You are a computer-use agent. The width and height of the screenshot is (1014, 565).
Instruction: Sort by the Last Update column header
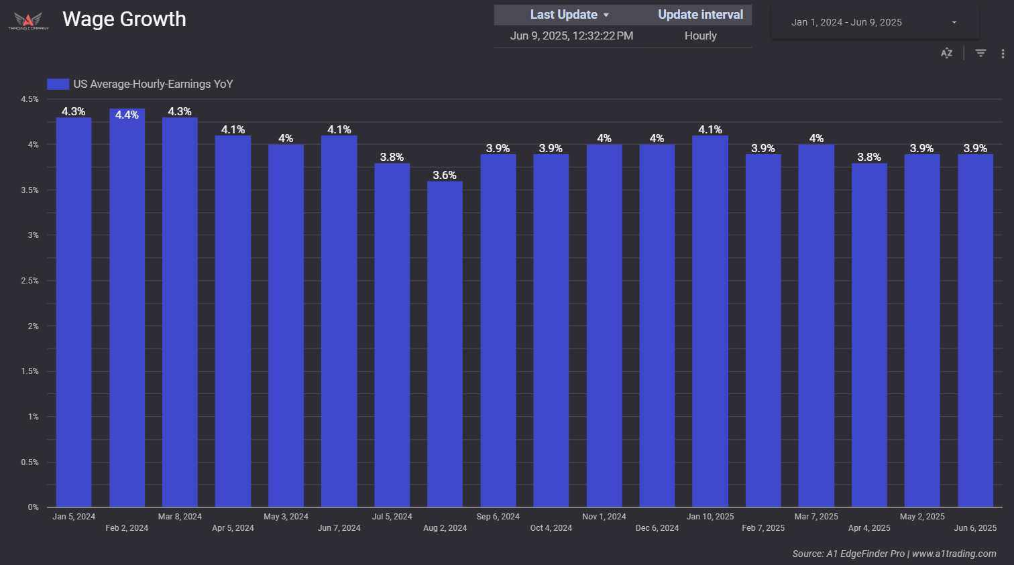coord(563,15)
